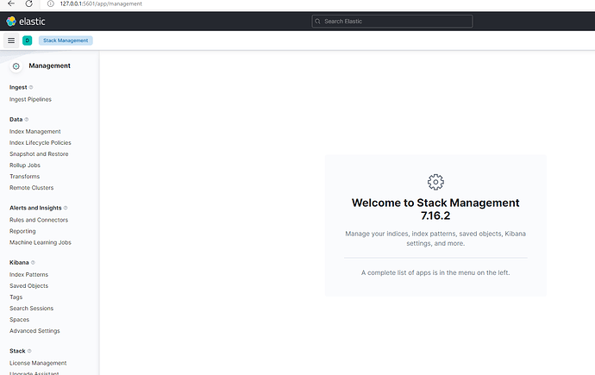The image size is (595, 375).
Task: Open the green space avatar D
Action: (28, 41)
